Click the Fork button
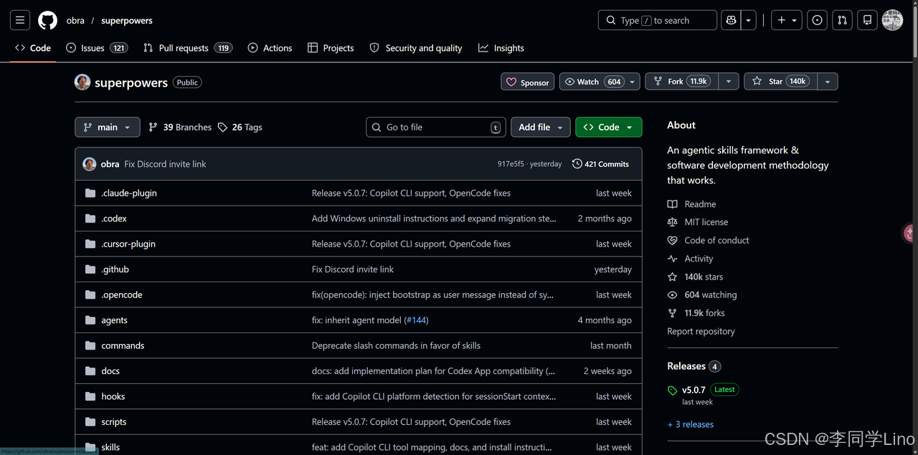This screenshot has height=455, width=918. pos(682,82)
